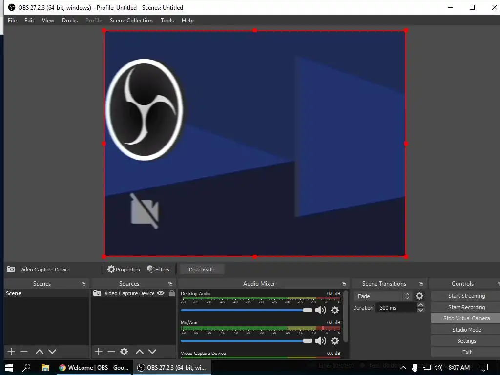Add a new source with the plus icon
The width and height of the screenshot is (500, 375).
[x=99, y=352]
